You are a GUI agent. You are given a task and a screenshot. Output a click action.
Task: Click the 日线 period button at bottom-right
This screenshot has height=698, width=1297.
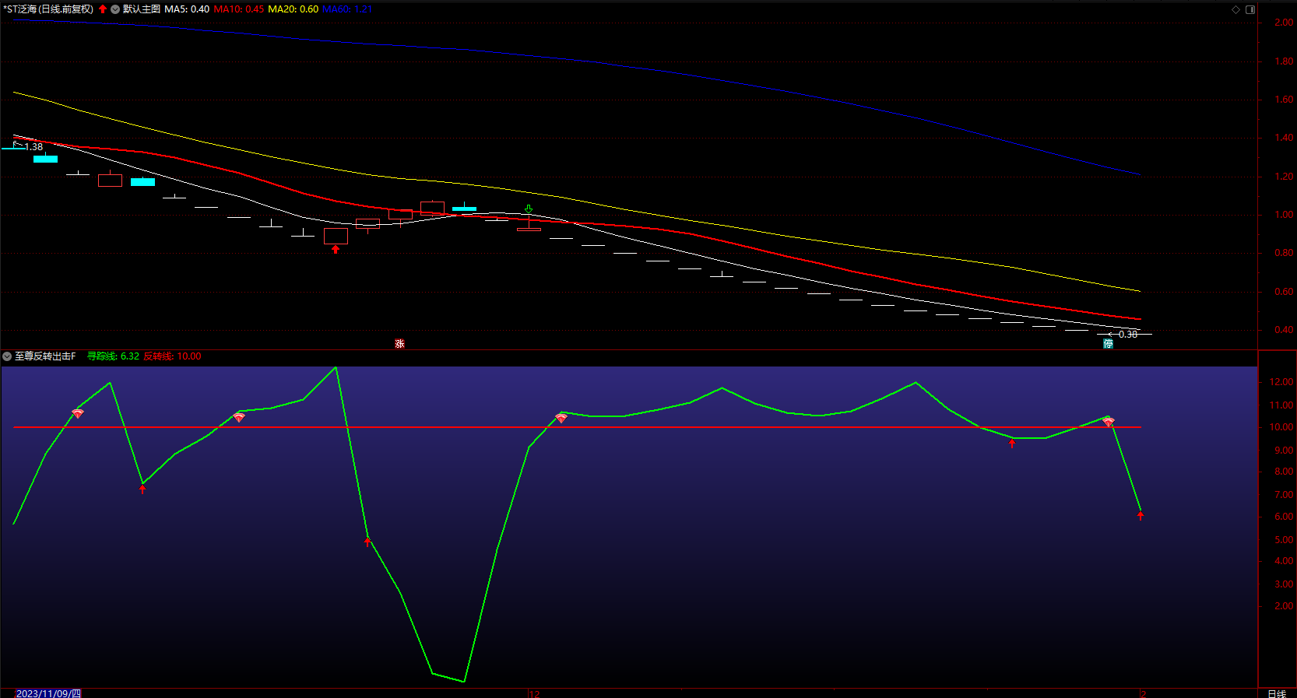pos(1277,693)
